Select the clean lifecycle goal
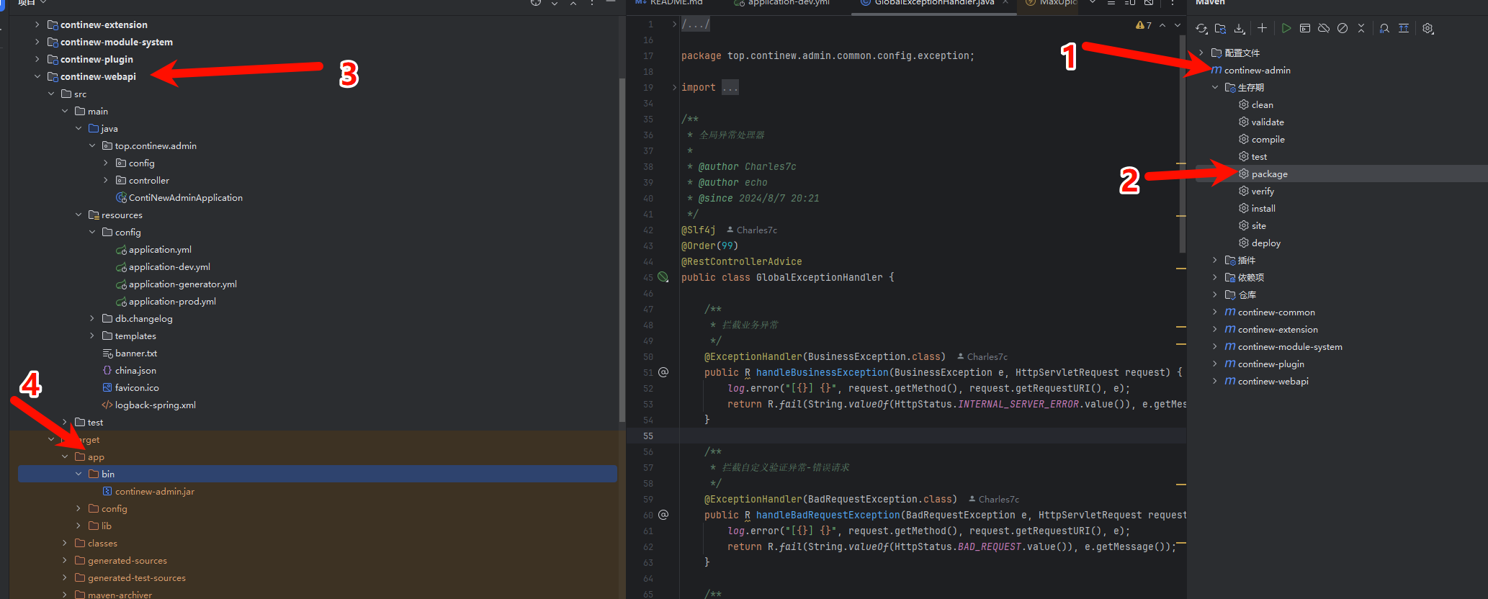 pos(1262,105)
